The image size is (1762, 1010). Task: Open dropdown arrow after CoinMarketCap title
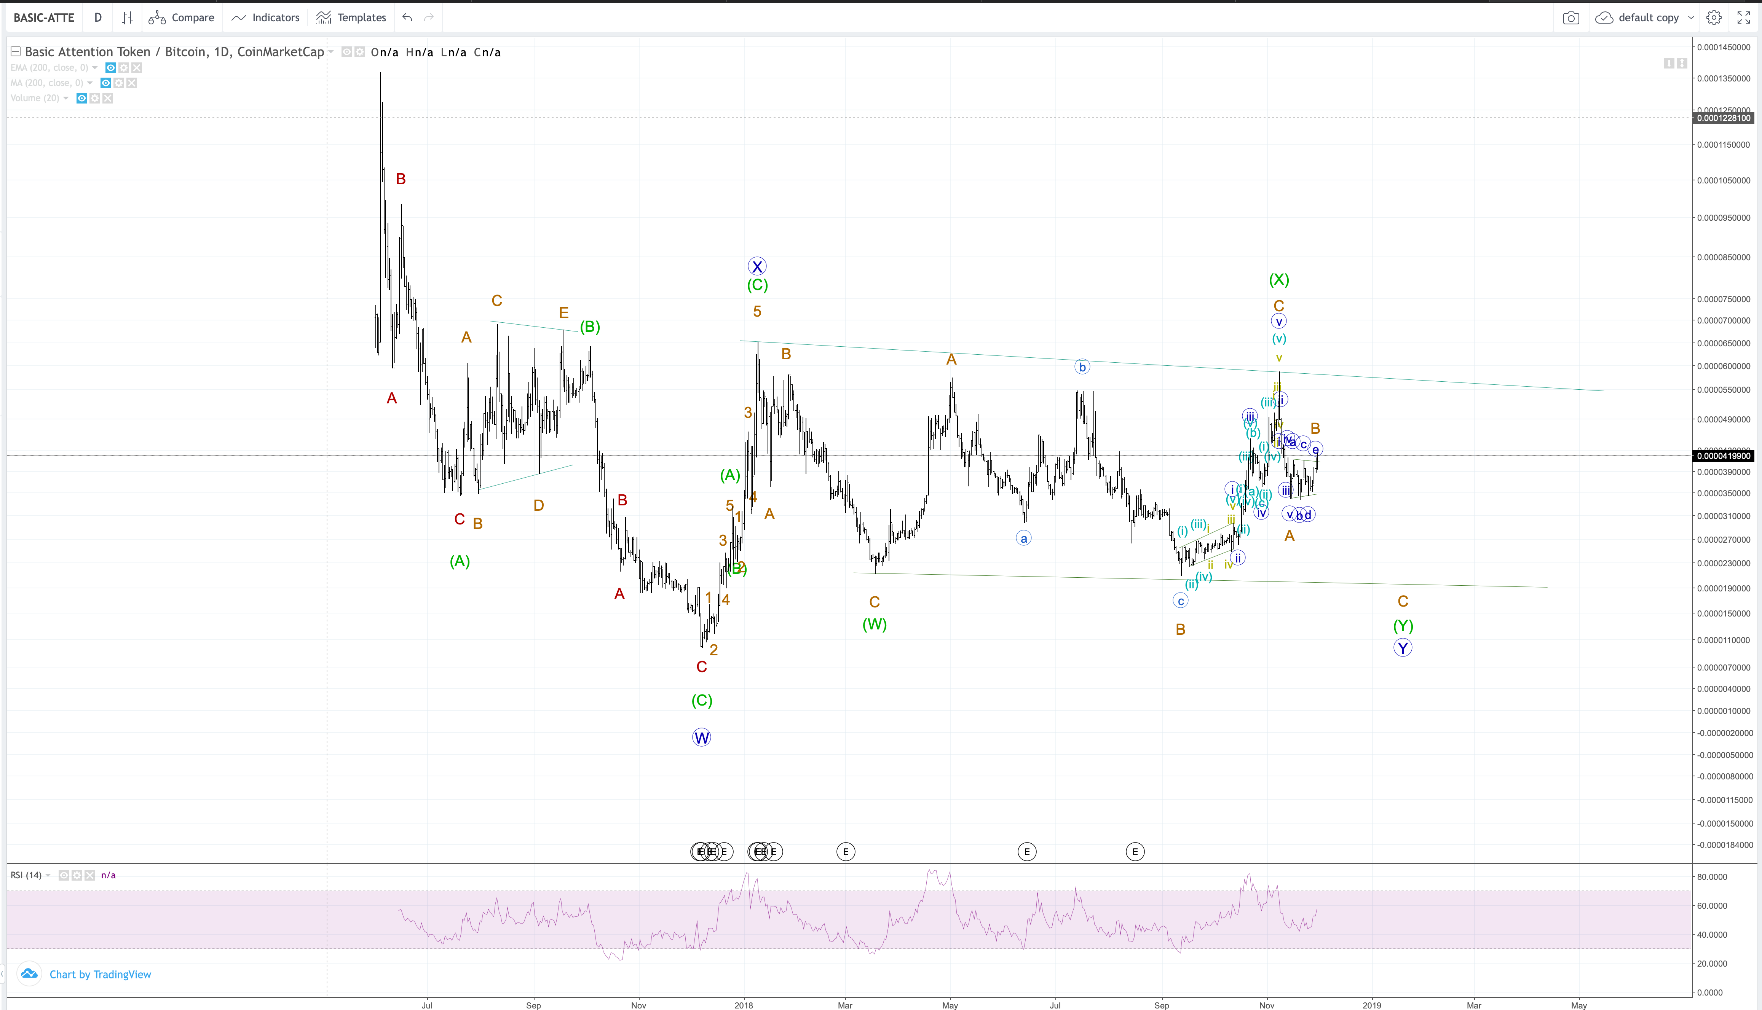click(x=331, y=52)
